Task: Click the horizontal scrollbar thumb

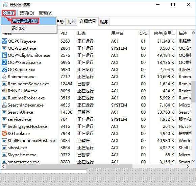Action: [x=69, y=166]
